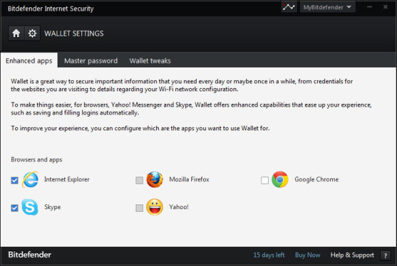
Task: Enable the Google Chrome checkbox
Action: [x=265, y=181]
